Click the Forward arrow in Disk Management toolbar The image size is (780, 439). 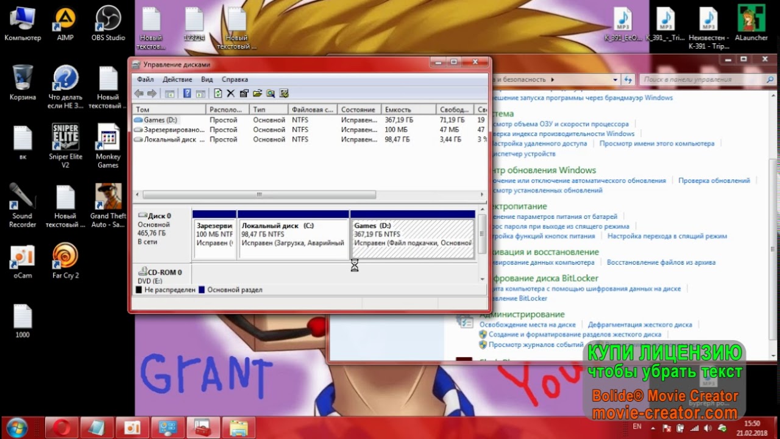coord(152,93)
